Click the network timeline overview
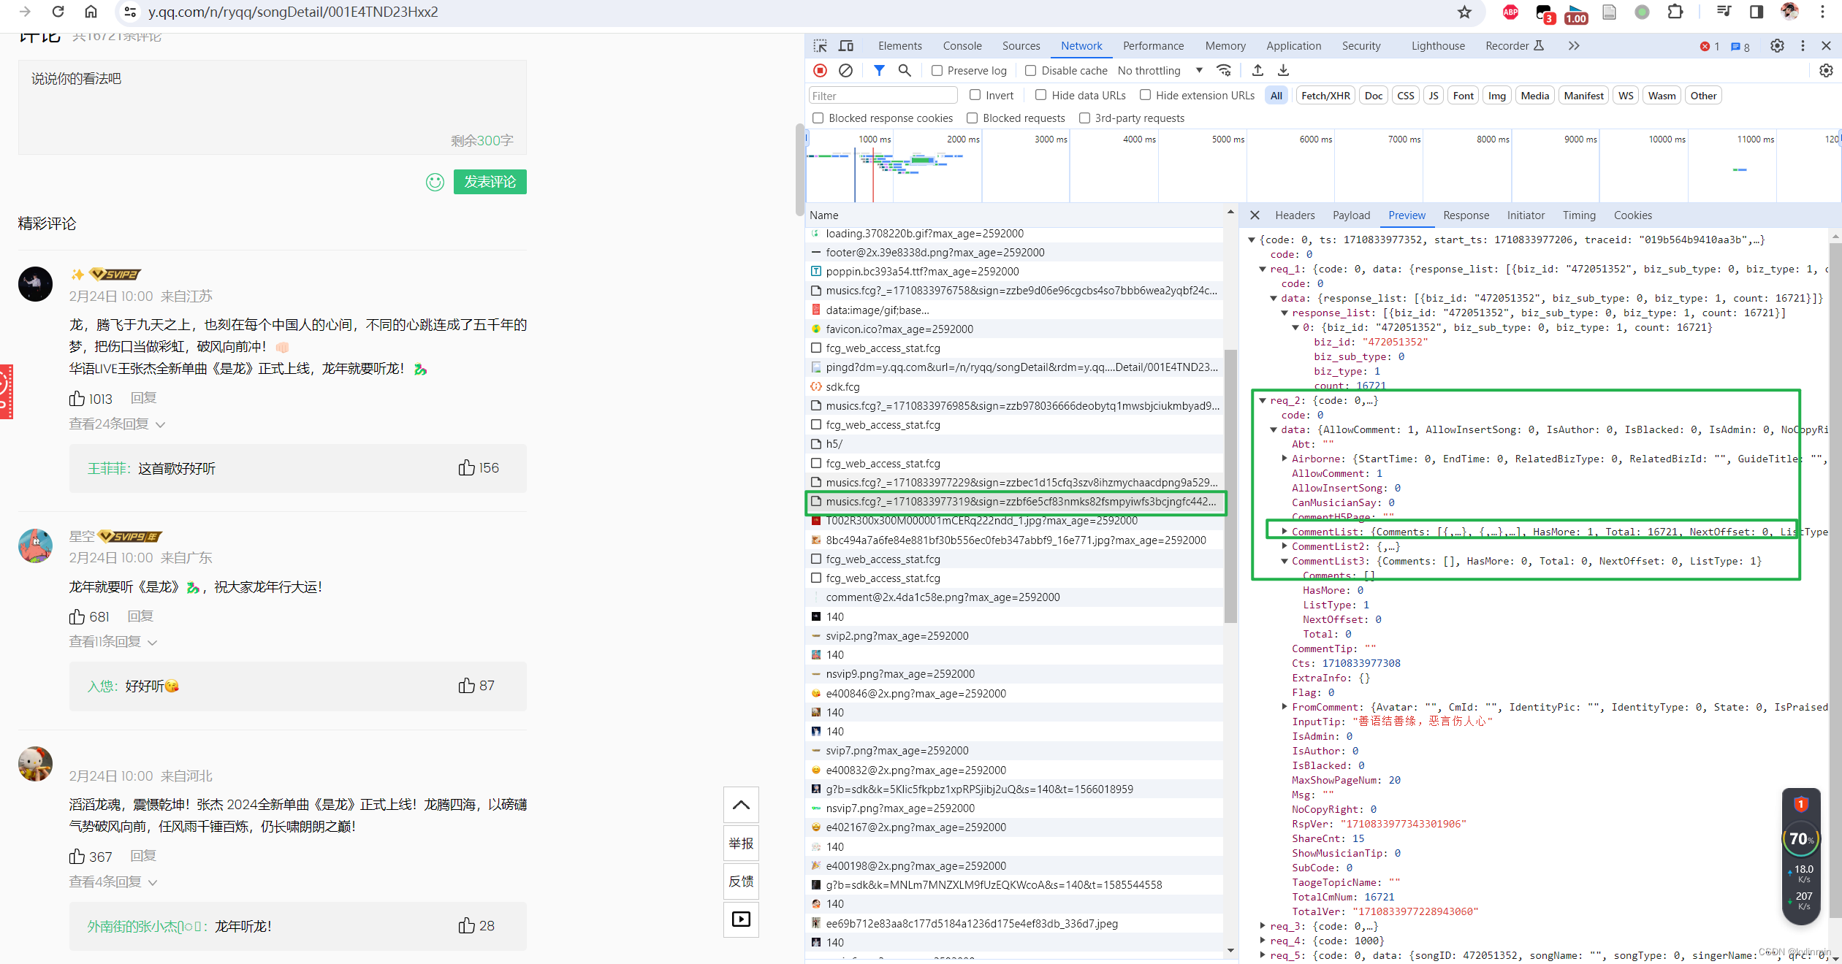Viewport: 1842px width, 964px height. tap(1322, 166)
